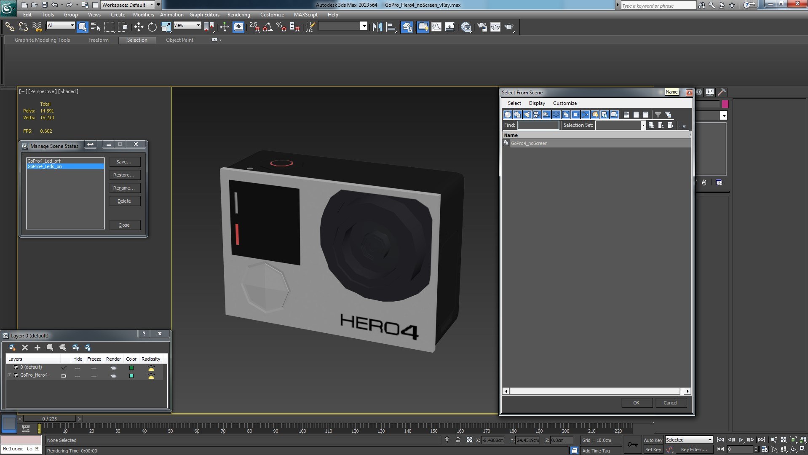Click the Percent Snap toggle icon

click(x=281, y=27)
